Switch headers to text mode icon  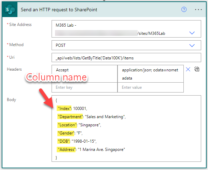[197, 69]
